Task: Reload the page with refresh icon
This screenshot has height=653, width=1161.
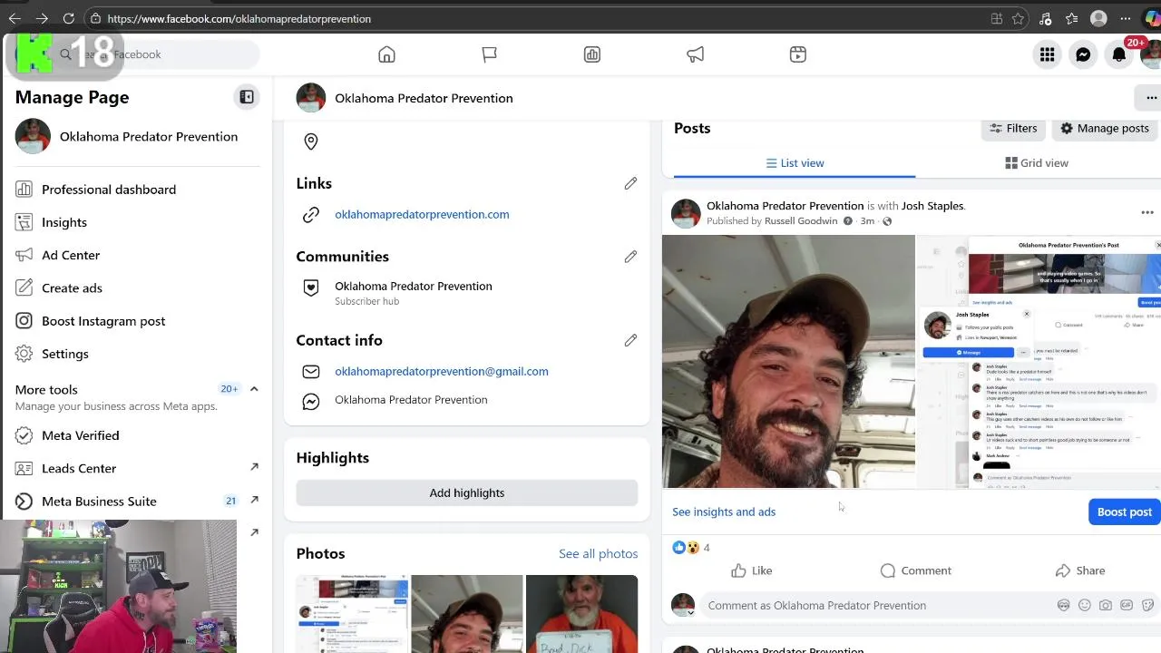Action: [x=69, y=18]
